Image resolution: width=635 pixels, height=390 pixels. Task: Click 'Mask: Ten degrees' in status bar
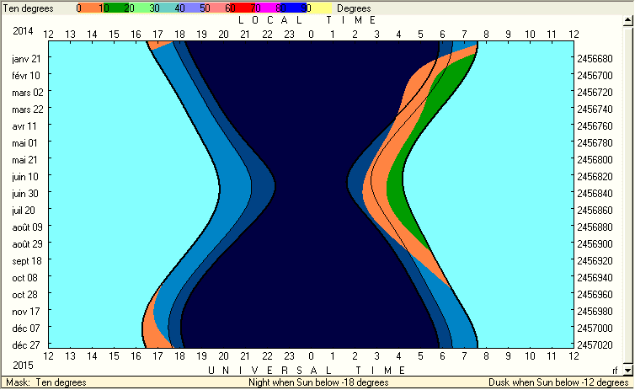pyautogui.click(x=46, y=382)
